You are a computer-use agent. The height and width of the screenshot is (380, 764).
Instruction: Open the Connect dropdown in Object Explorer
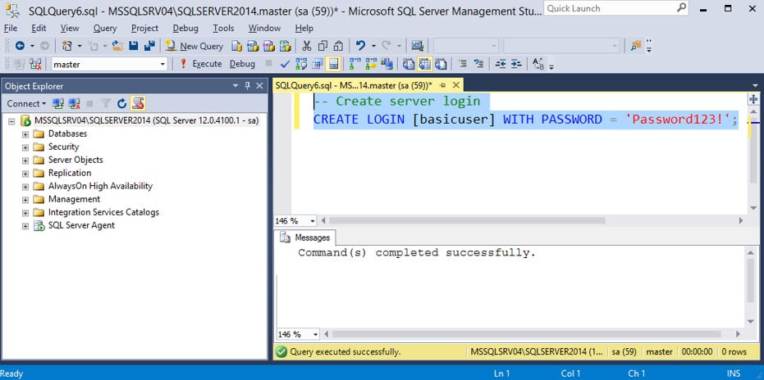click(x=26, y=103)
